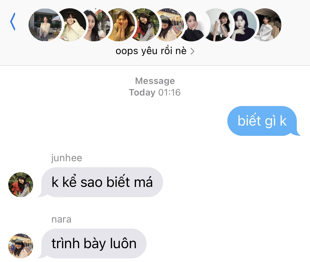Tap nara's profile picture beside message
The height and width of the screenshot is (262, 310).
[21, 246]
